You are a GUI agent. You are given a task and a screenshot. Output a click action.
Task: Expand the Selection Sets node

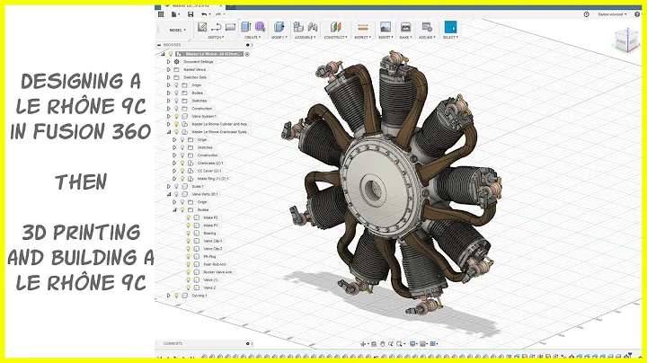[x=168, y=77]
